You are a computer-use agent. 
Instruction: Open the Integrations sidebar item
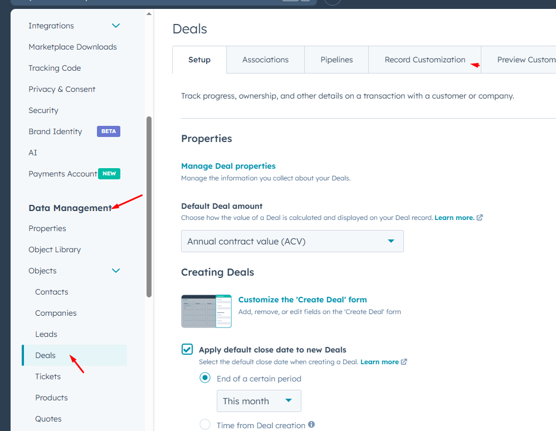(51, 26)
